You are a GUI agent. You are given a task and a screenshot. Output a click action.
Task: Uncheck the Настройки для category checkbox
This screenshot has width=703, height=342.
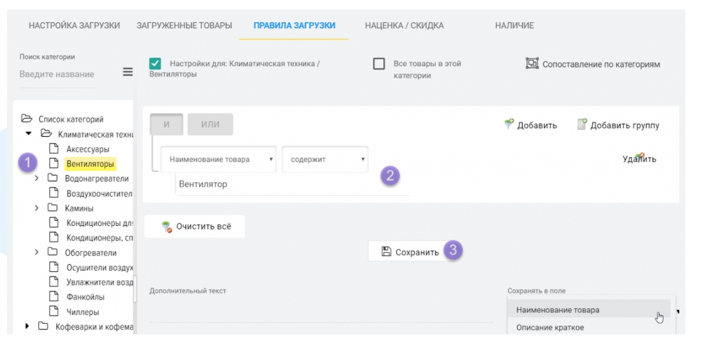[x=155, y=64]
